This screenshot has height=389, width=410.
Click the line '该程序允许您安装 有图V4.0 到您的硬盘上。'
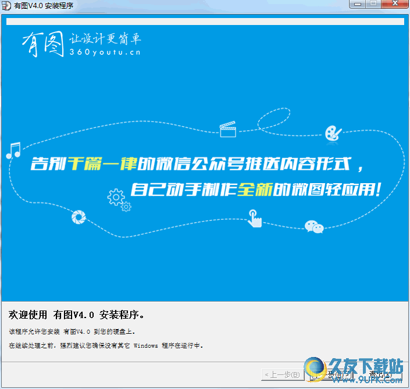click(72, 332)
